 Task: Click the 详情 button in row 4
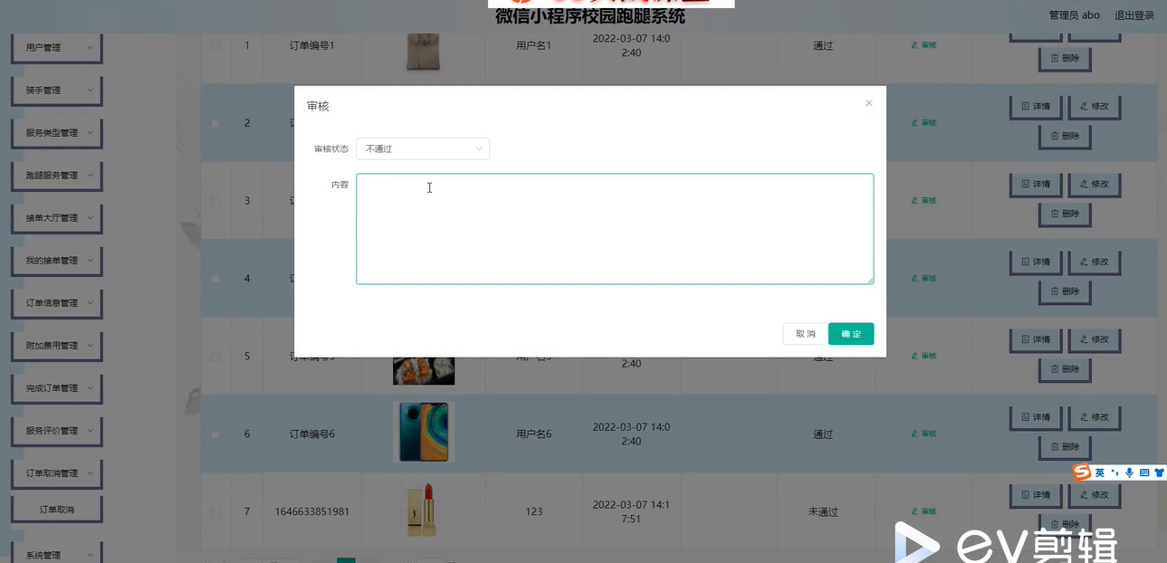coord(1036,262)
